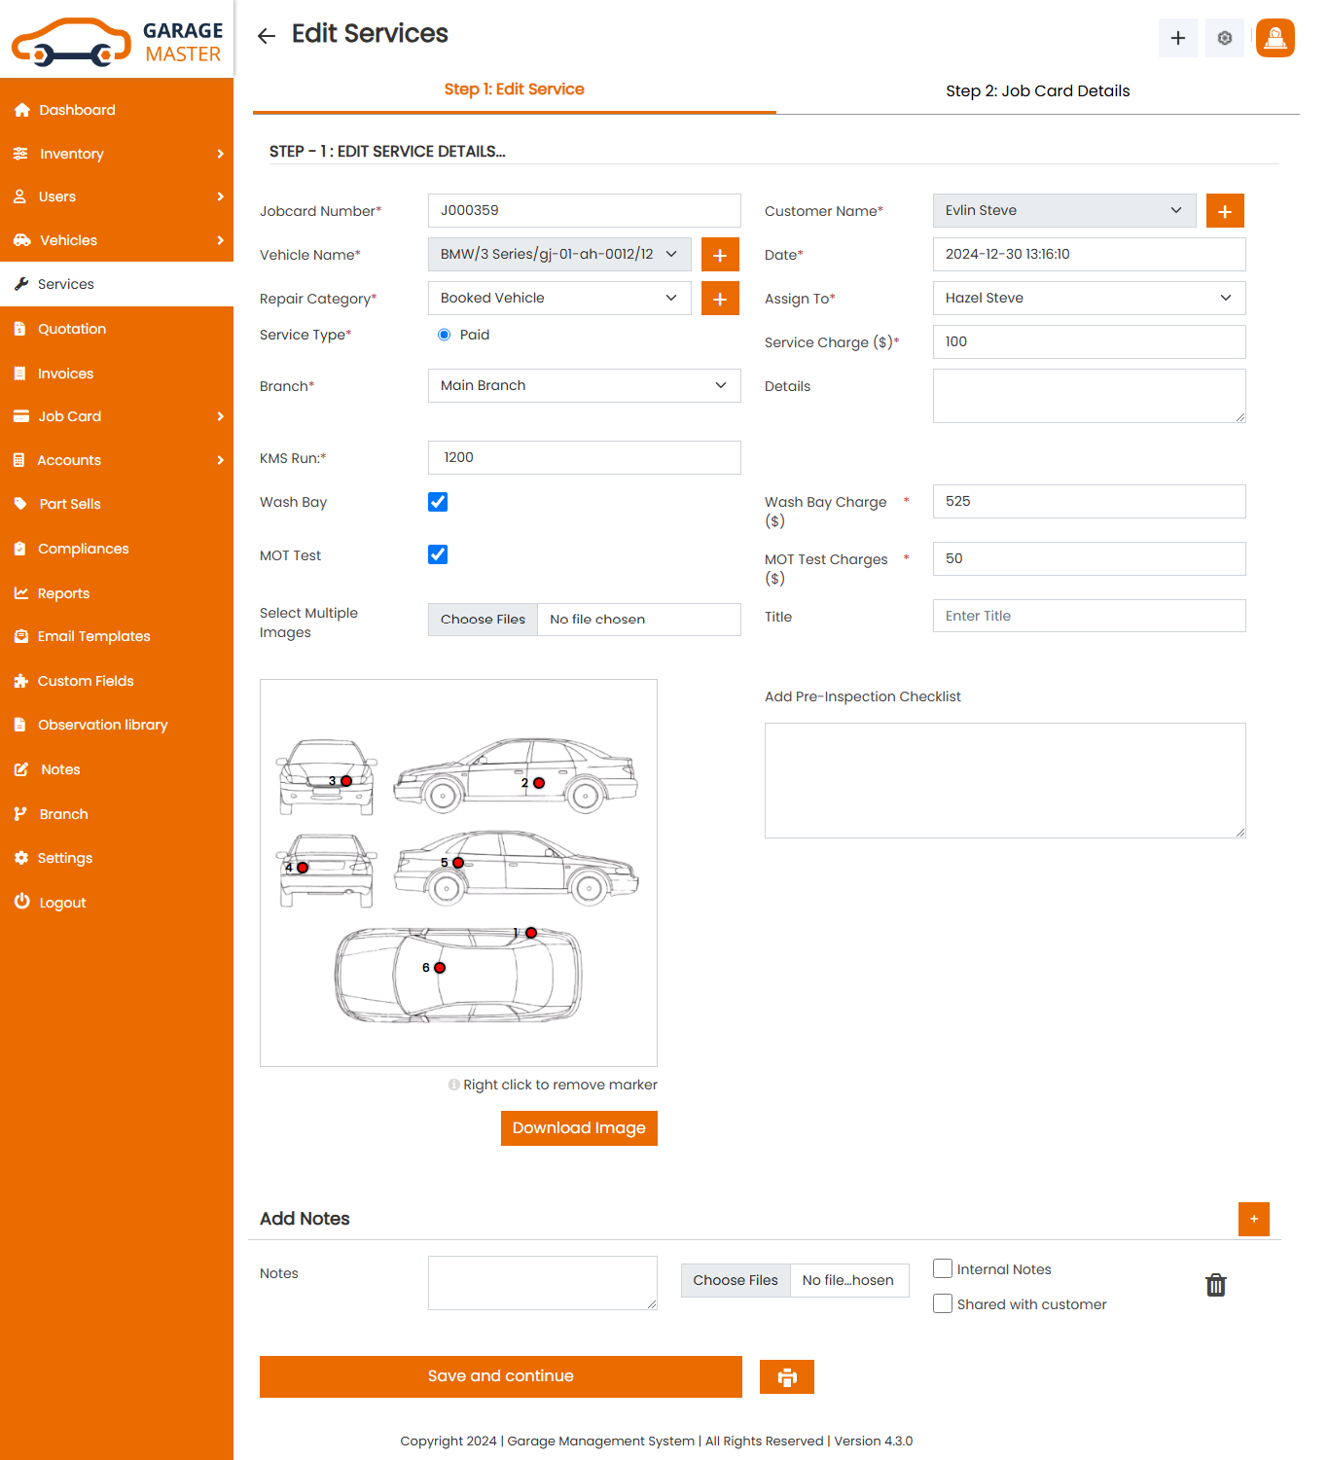The image size is (1329, 1460).
Task: Open the Branch dropdown
Action: tap(584, 386)
